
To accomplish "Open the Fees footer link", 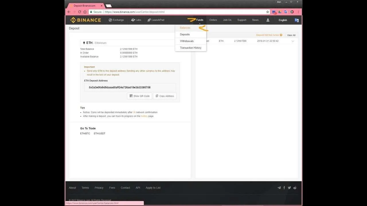I will [x=112, y=188].
